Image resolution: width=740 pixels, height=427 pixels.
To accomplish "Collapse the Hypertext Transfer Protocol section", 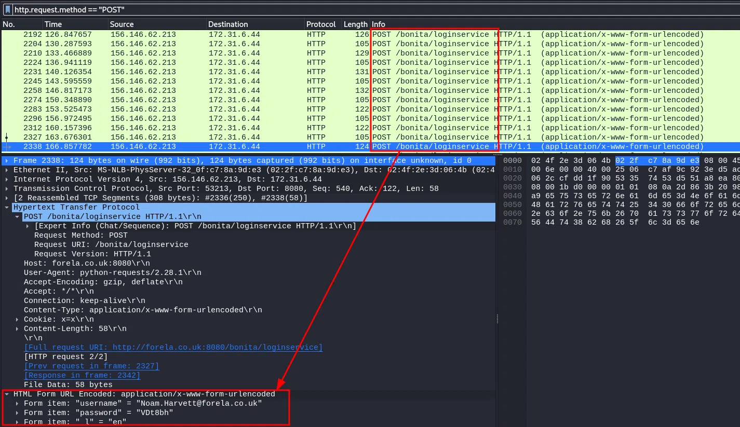I will click(7, 208).
